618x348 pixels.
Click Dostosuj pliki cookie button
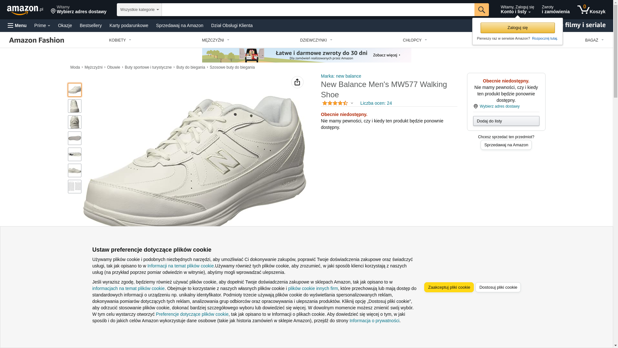(x=498, y=287)
